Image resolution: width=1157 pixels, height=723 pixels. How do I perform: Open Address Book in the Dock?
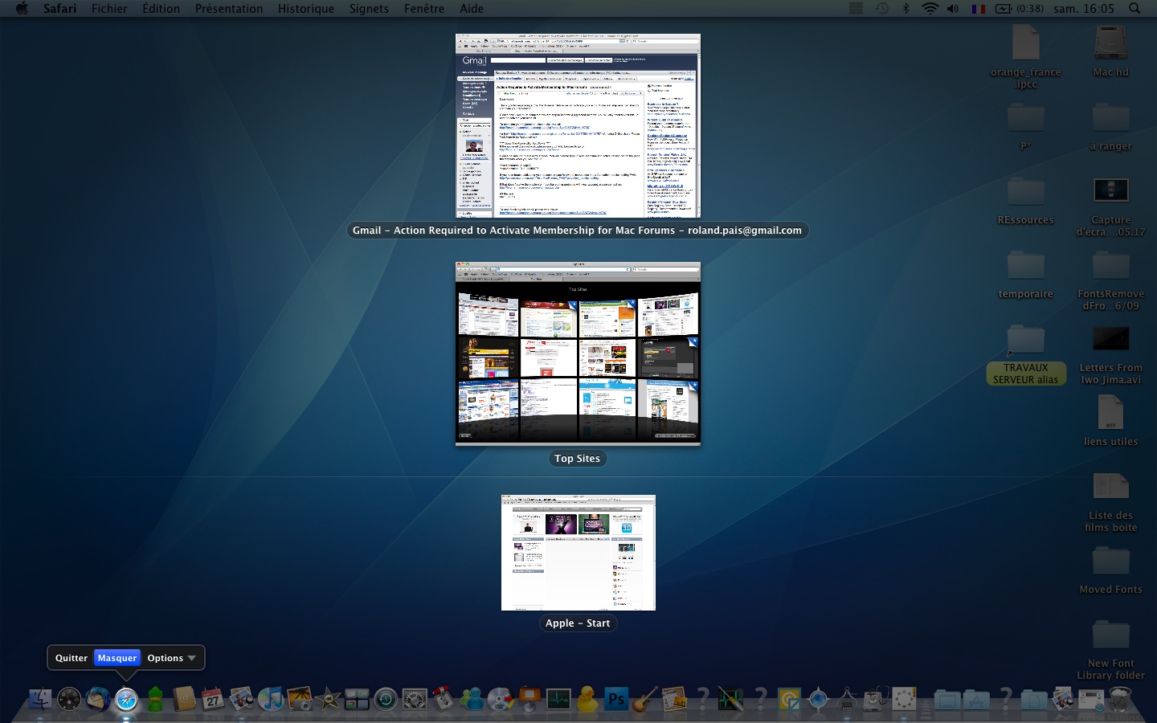pos(184,700)
